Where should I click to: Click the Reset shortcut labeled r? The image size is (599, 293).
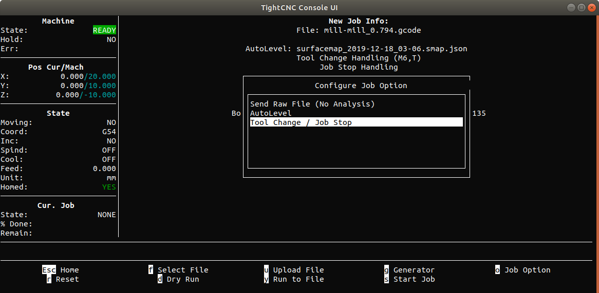[63, 279]
